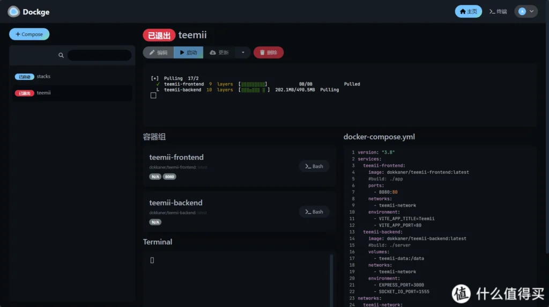Click the Dockge logo icon
This screenshot has height=307, width=549.
tap(13, 12)
